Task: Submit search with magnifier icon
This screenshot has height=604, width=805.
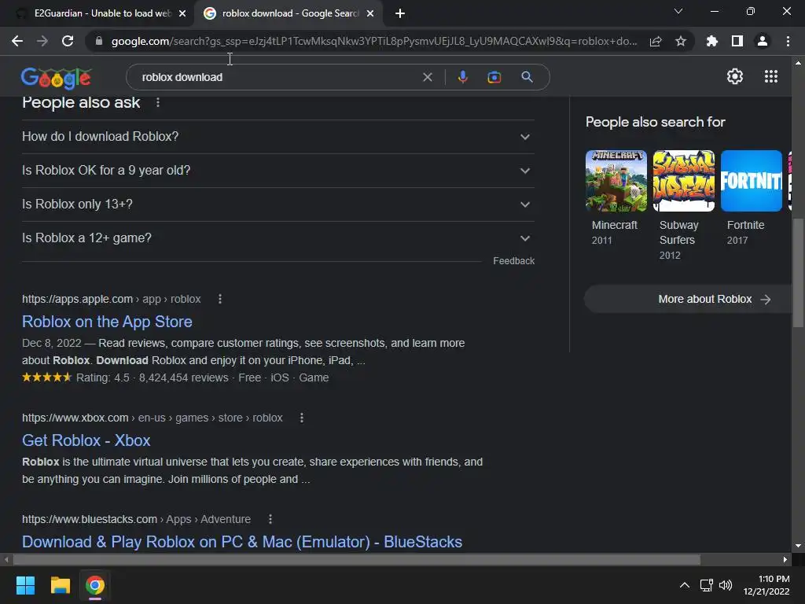Action: point(527,77)
